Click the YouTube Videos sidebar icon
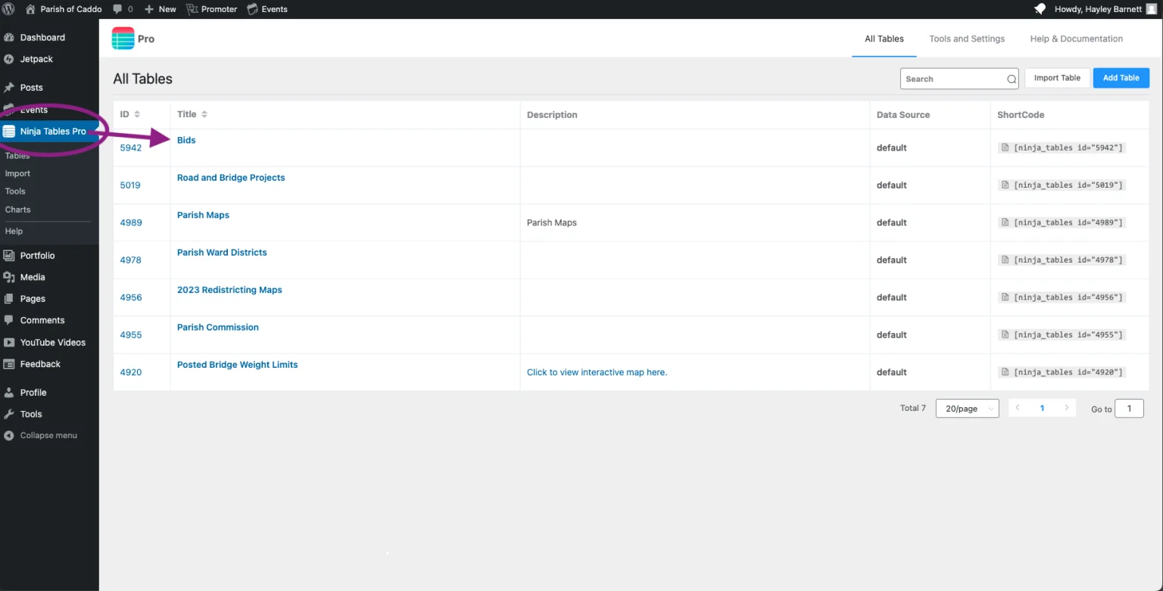 point(9,342)
